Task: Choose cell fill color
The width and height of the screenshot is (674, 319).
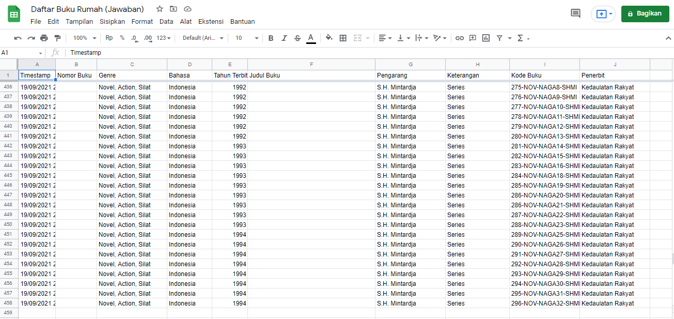Action: coord(329,38)
